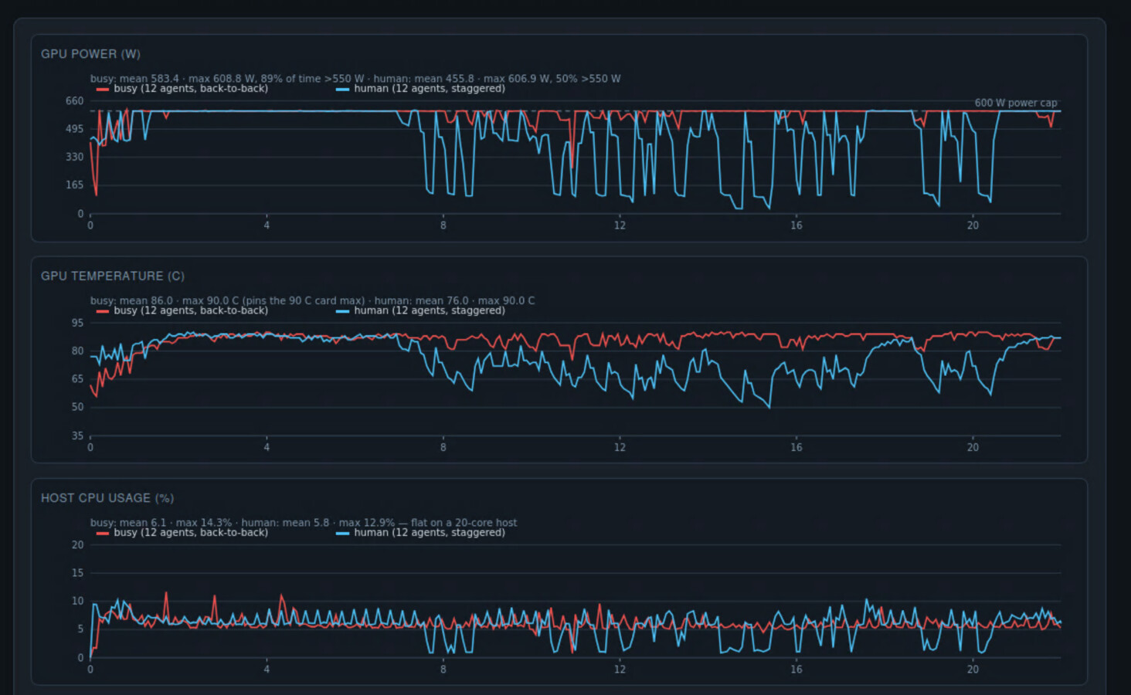Toggle 'busy (12 agents, back-to-back)' label in GPU Temperature legend

point(191,310)
